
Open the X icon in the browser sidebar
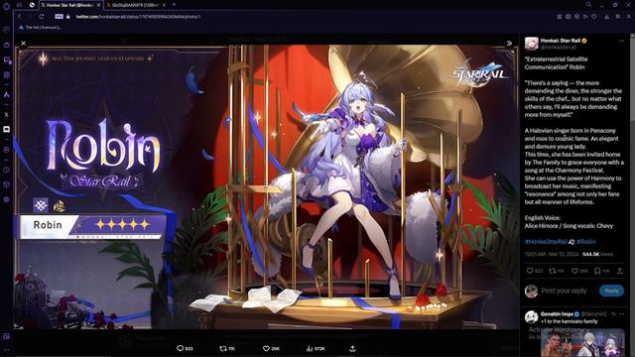[7, 115]
